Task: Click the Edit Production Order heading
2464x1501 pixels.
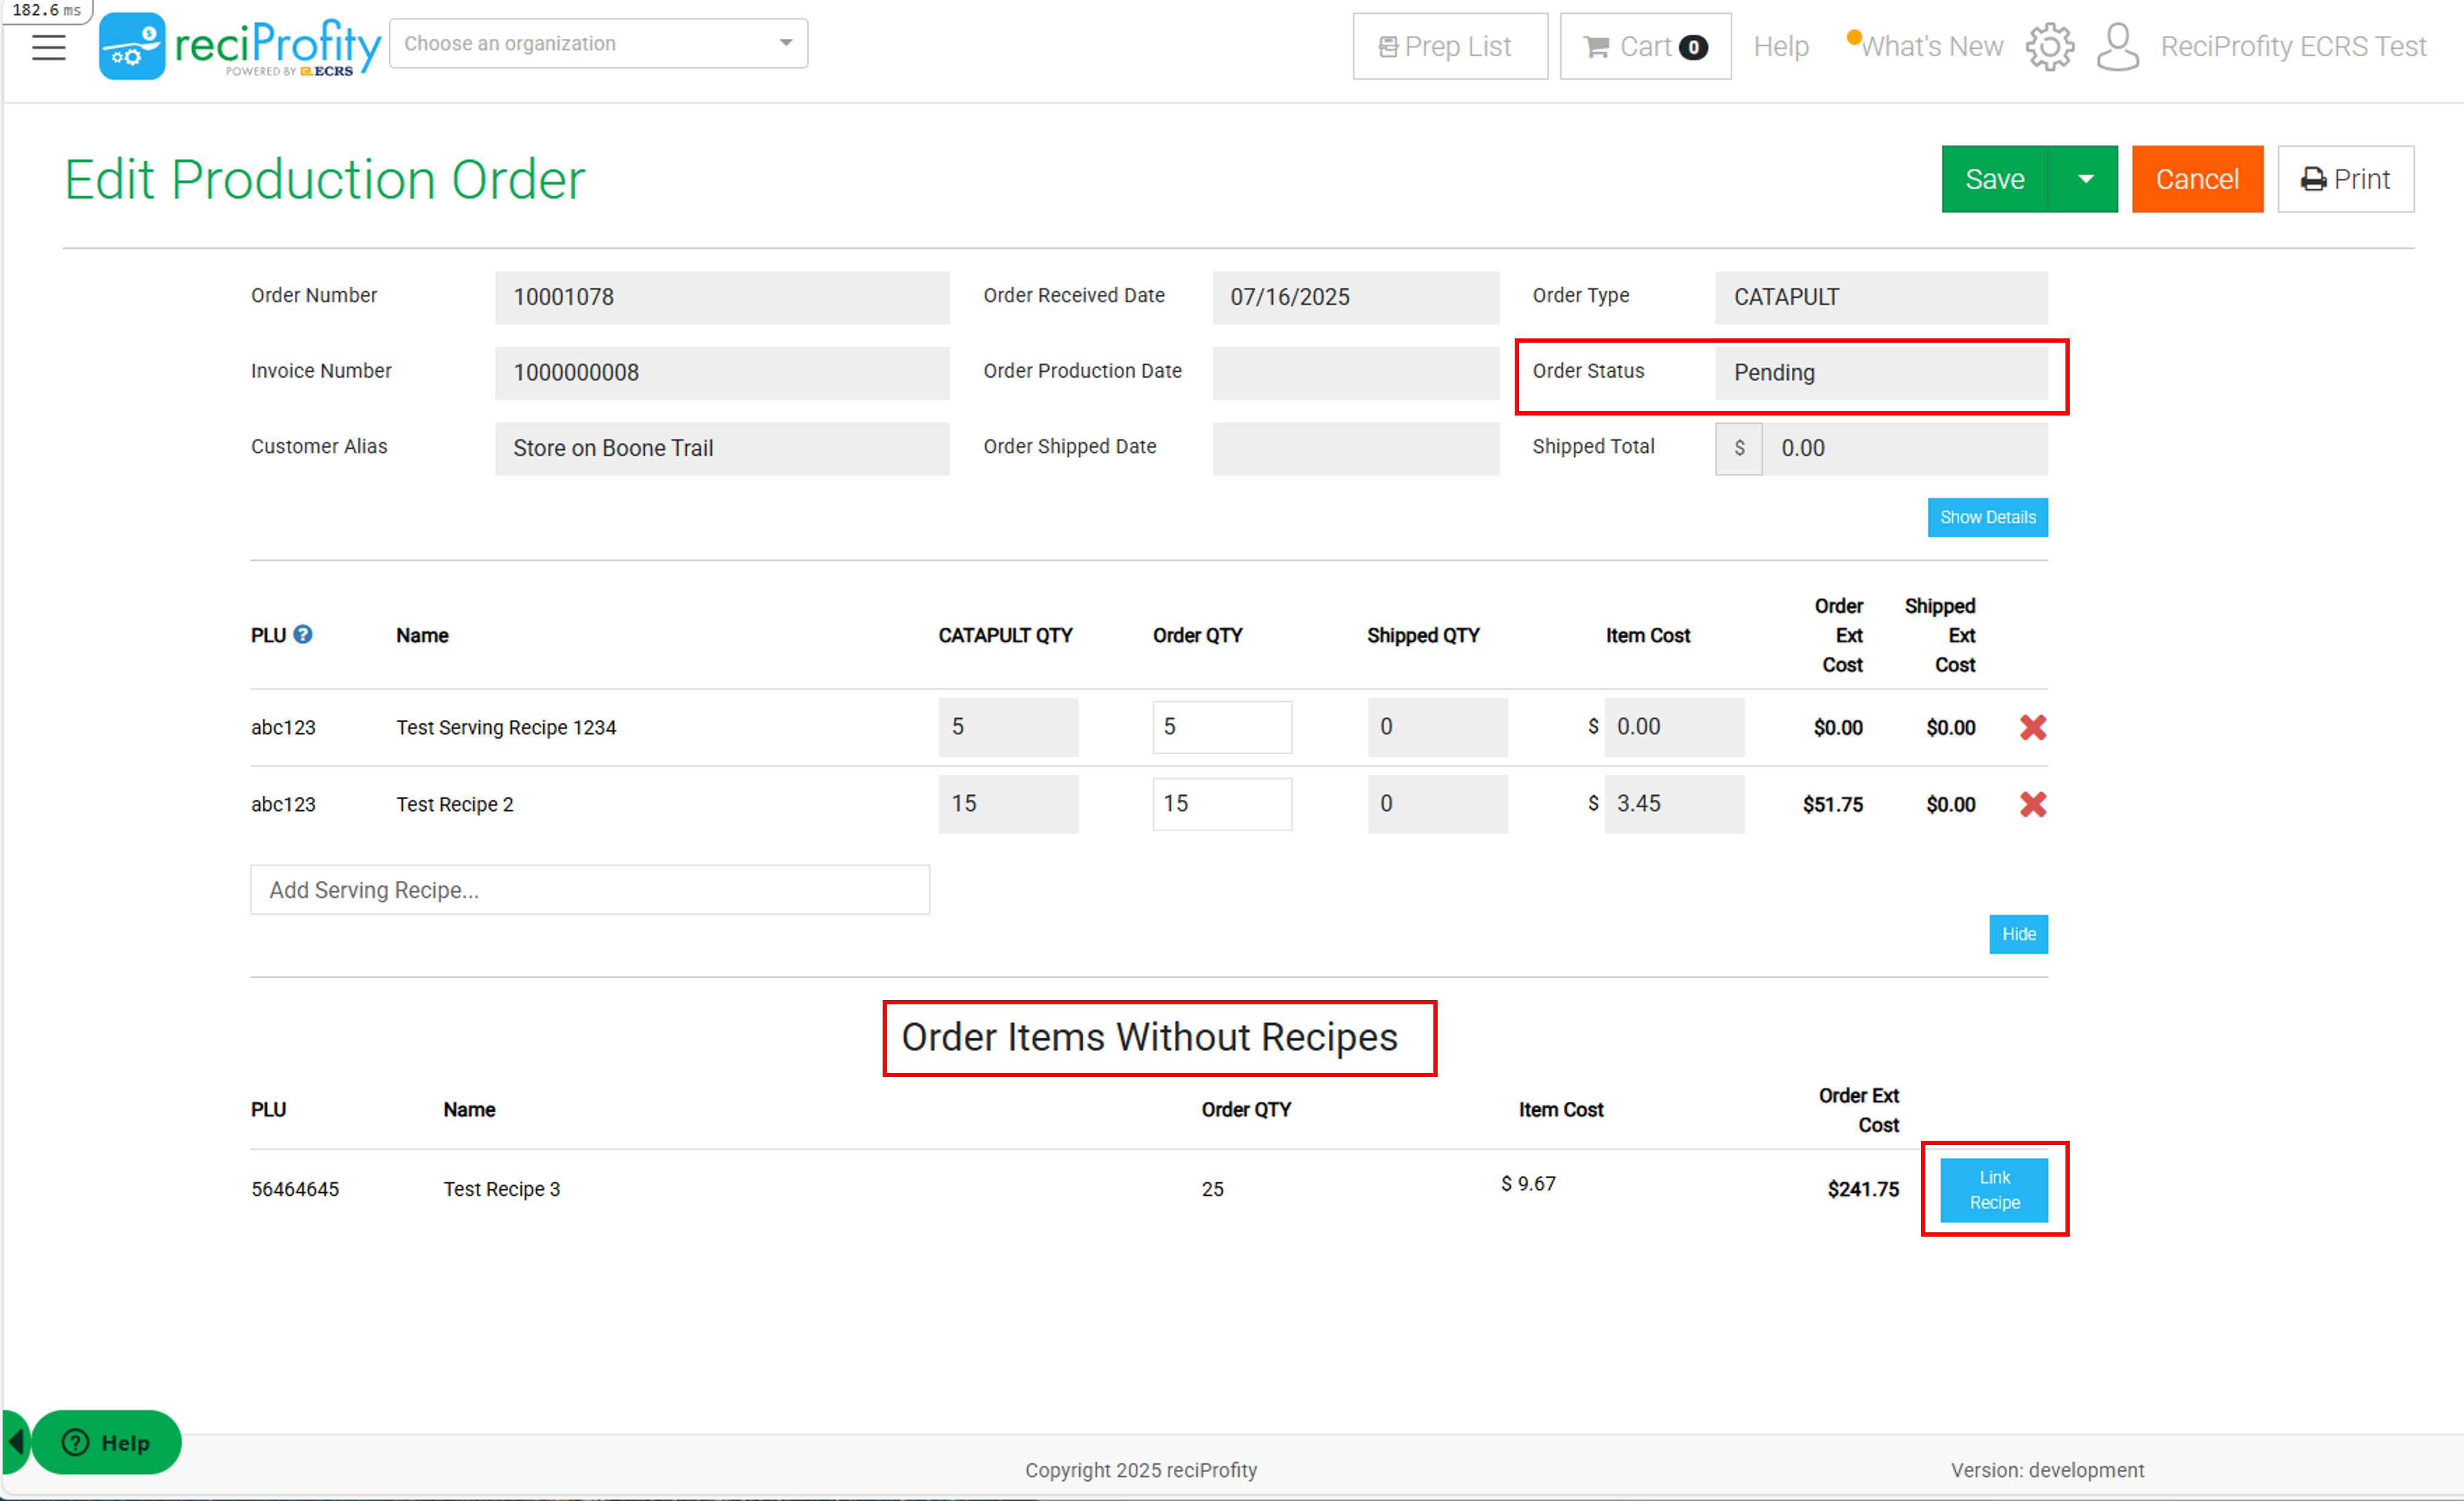Action: (325, 180)
